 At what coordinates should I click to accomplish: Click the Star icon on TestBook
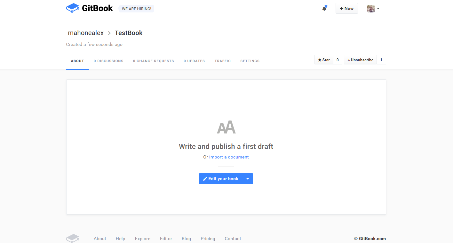pos(320,60)
